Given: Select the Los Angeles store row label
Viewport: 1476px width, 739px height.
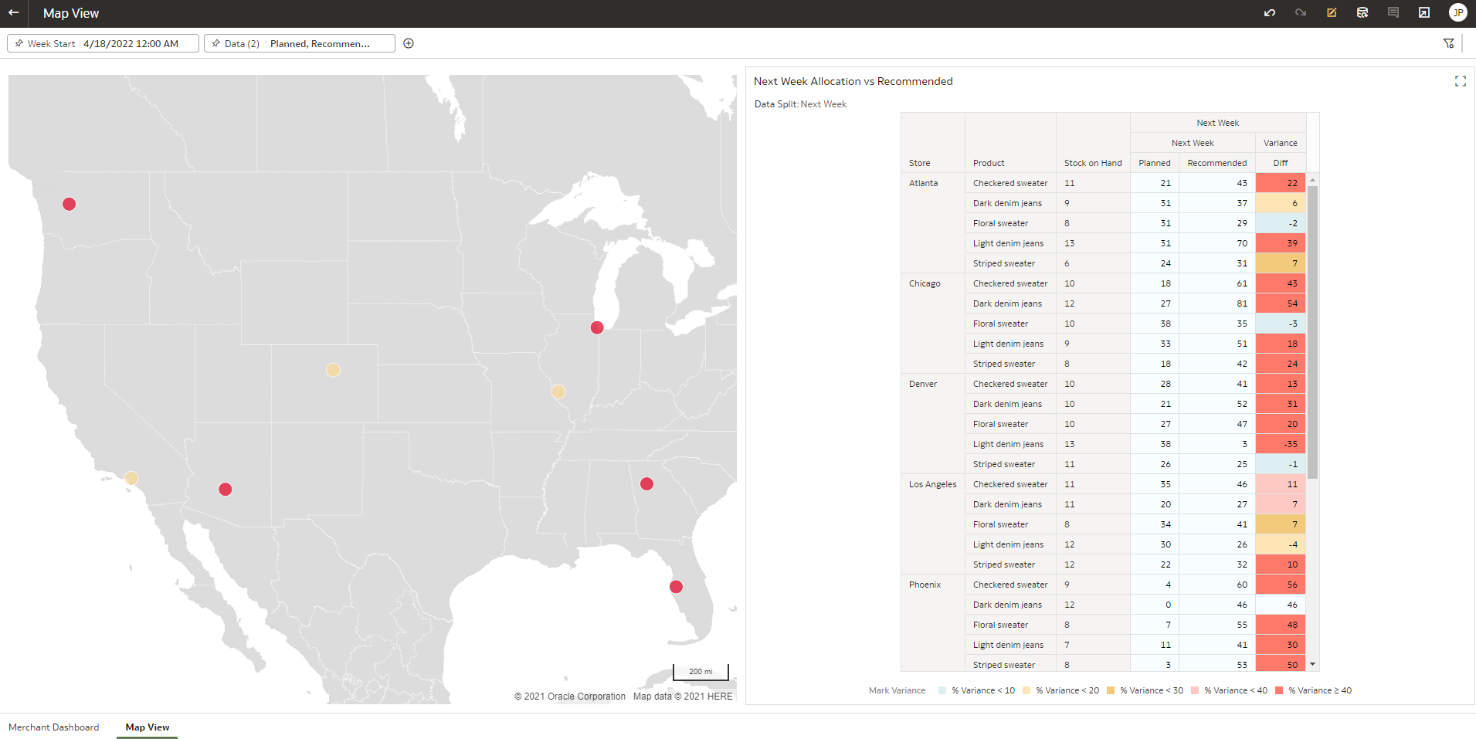Looking at the screenshot, I should [x=933, y=484].
